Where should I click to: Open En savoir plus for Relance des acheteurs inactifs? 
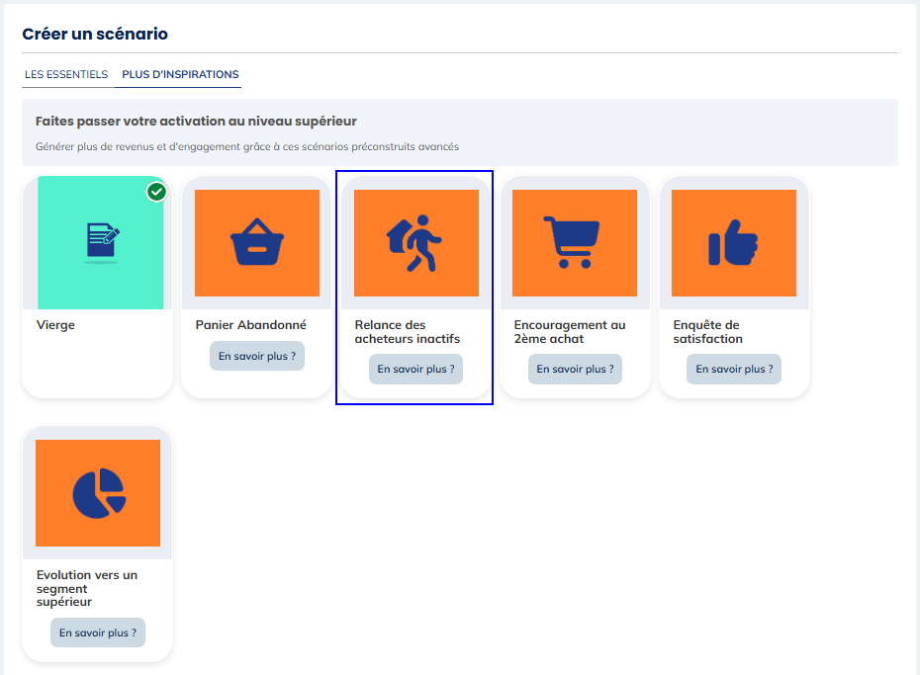pos(415,369)
